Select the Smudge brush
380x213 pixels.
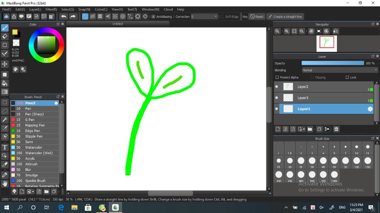click(35, 175)
